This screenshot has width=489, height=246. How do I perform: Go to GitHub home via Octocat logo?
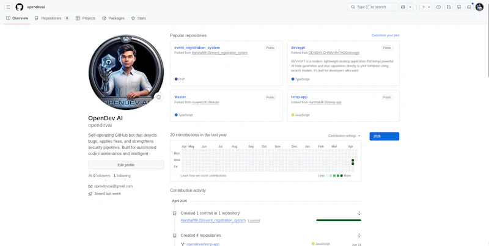pyautogui.click(x=20, y=7)
